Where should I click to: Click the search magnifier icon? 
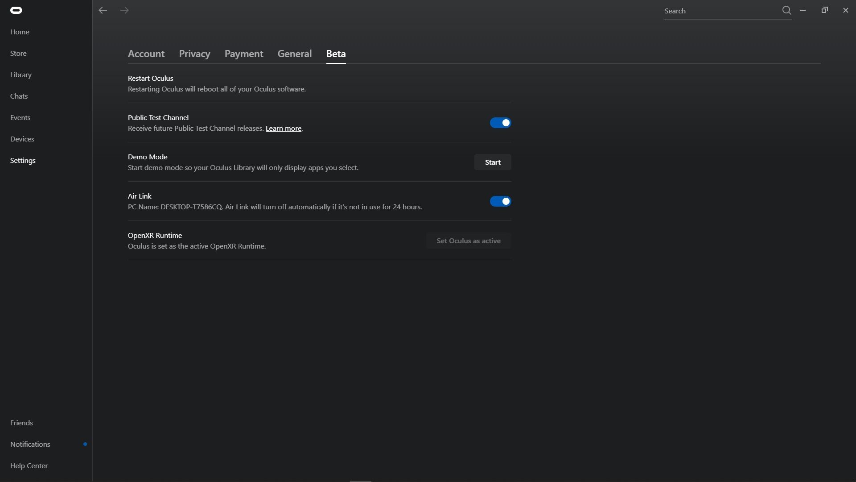click(786, 10)
